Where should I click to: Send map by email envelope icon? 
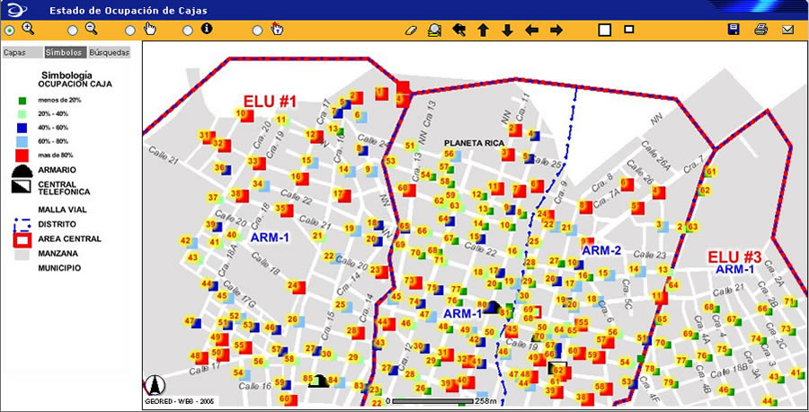pyautogui.click(x=787, y=30)
